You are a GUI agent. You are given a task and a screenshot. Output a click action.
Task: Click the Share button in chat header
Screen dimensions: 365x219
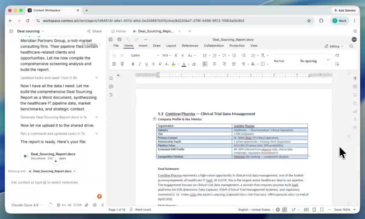(x=94, y=31)
